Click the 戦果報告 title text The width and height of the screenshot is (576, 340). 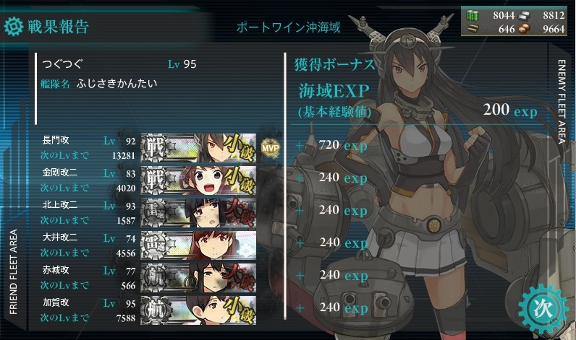click(x=58, y=27)
